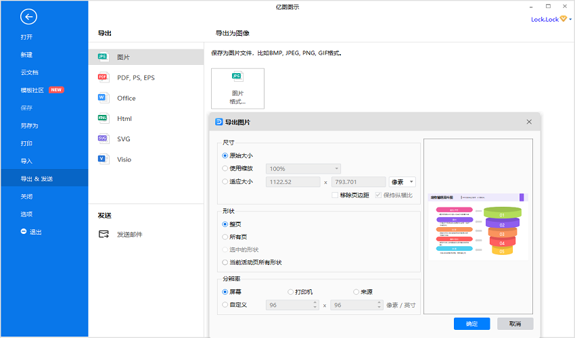
Task: Select the PDF, PS, EPS export icon
Action: click(x=103, y=77)
